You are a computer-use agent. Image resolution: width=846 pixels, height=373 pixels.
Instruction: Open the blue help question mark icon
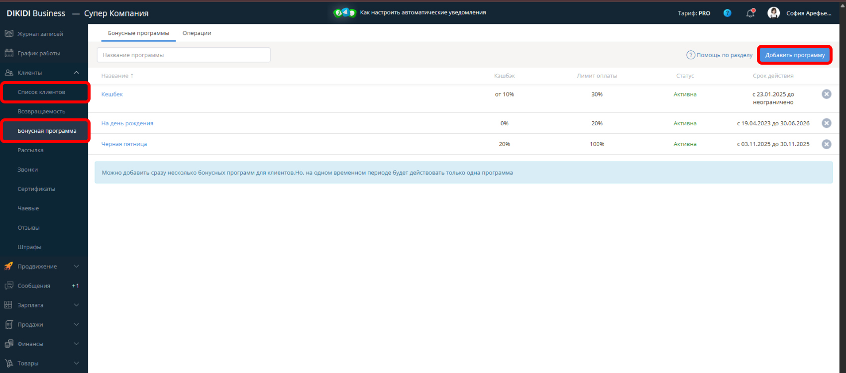[x=727, y=13]
